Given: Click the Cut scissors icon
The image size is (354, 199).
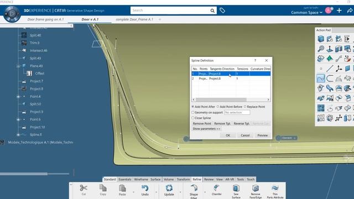Looking at the screenshot, I should point(84,190).
